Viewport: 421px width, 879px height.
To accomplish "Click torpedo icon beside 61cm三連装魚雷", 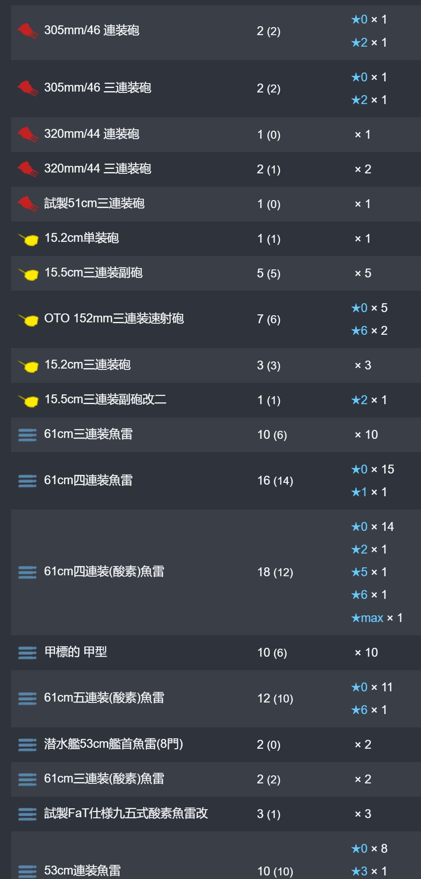I will (x=28, y=434).
